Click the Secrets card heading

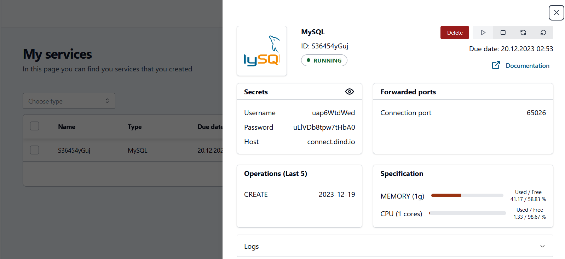[x=256, y=92]
